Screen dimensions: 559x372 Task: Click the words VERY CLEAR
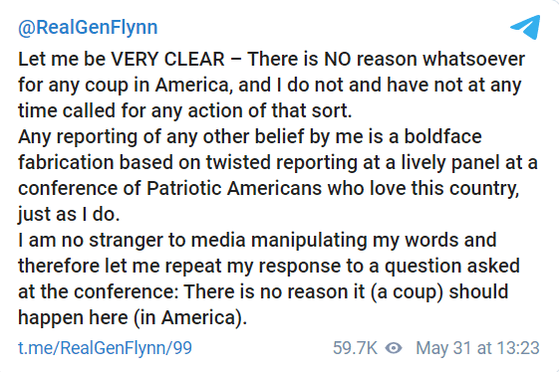click(168, 59)
